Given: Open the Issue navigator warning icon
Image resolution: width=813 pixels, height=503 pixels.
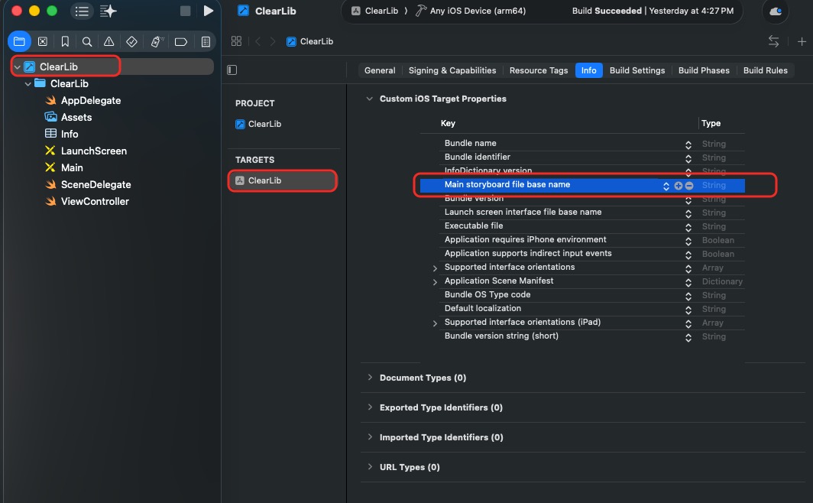Looking at the screenshot, I should 109,41.
